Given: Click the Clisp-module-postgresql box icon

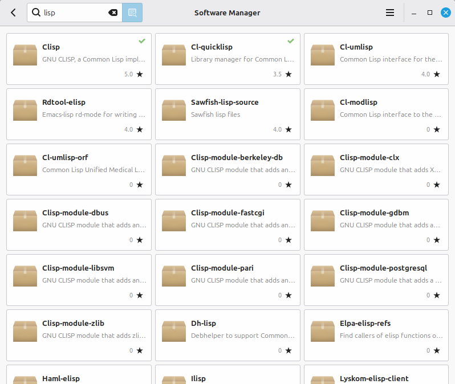Looking at the screenshot, I should click(322, 276).
